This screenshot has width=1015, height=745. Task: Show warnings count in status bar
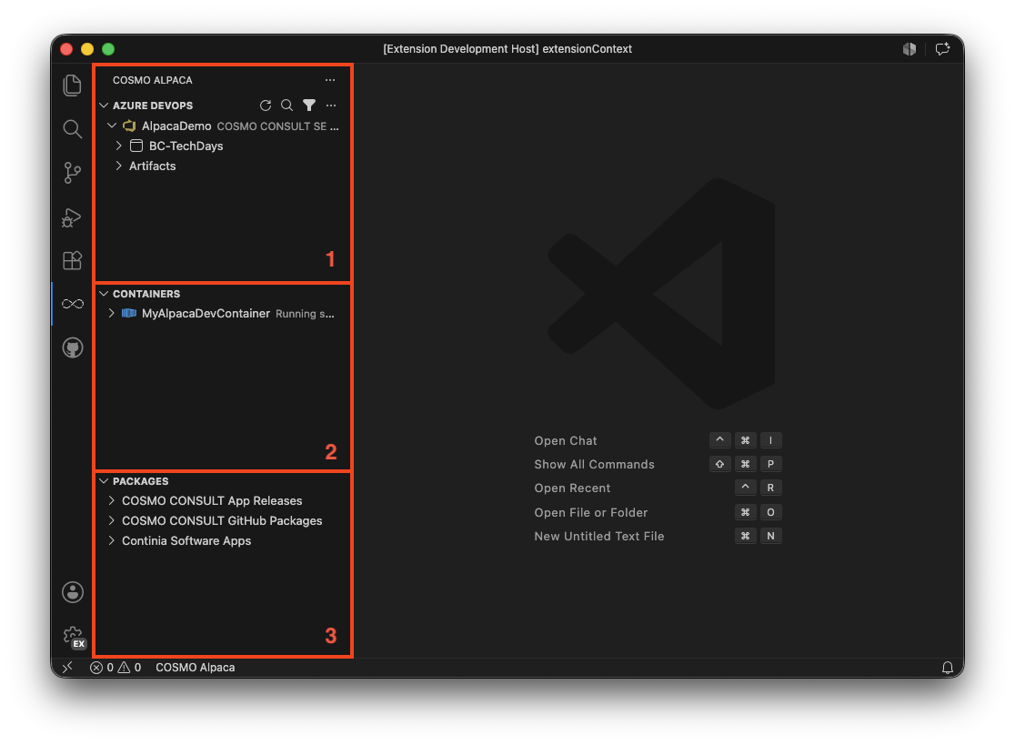click(129, 668)
